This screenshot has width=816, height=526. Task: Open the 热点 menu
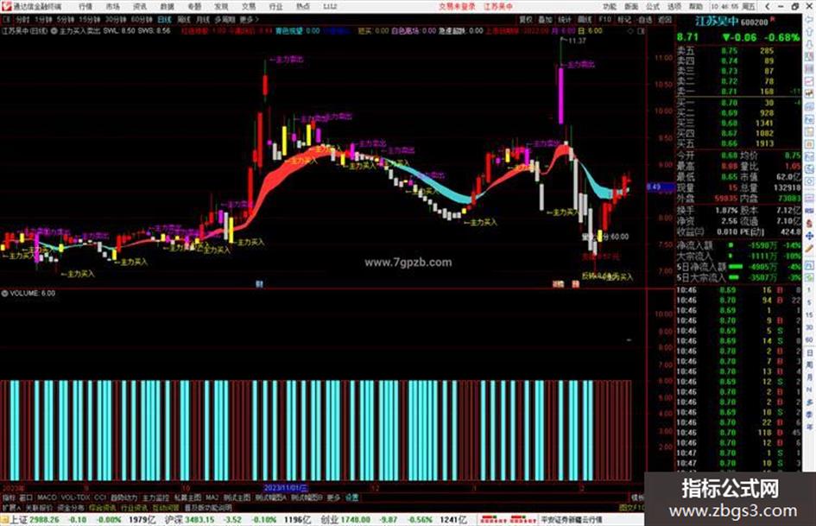(x=303, y=7)
